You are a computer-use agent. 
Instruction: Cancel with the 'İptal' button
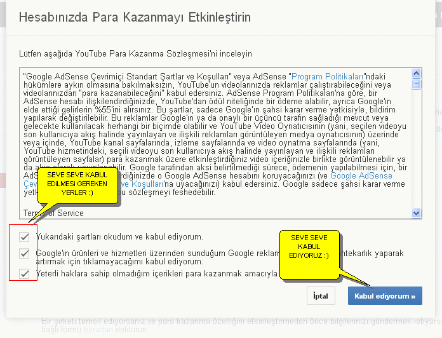click(321, 296)
